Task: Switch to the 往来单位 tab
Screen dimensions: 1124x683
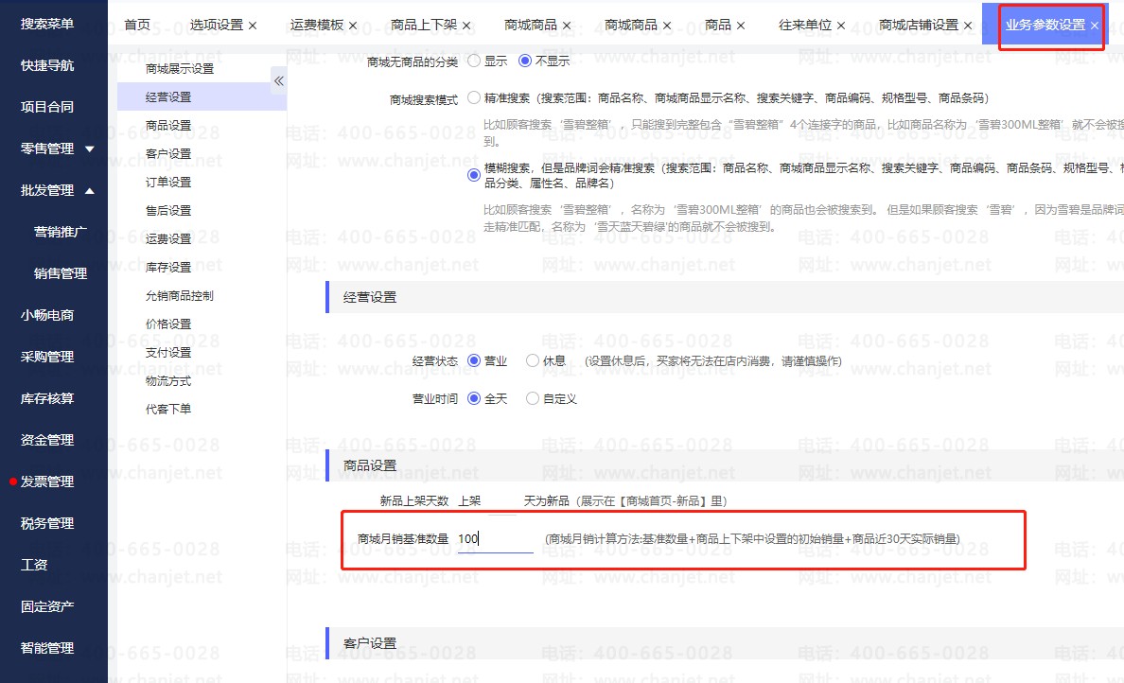Action: 805,26
